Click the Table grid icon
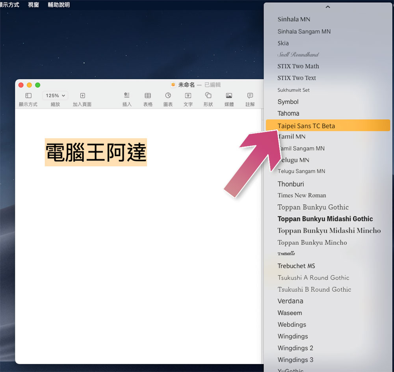The height and width of the screenshot is (372, 394). pos(148,95)
